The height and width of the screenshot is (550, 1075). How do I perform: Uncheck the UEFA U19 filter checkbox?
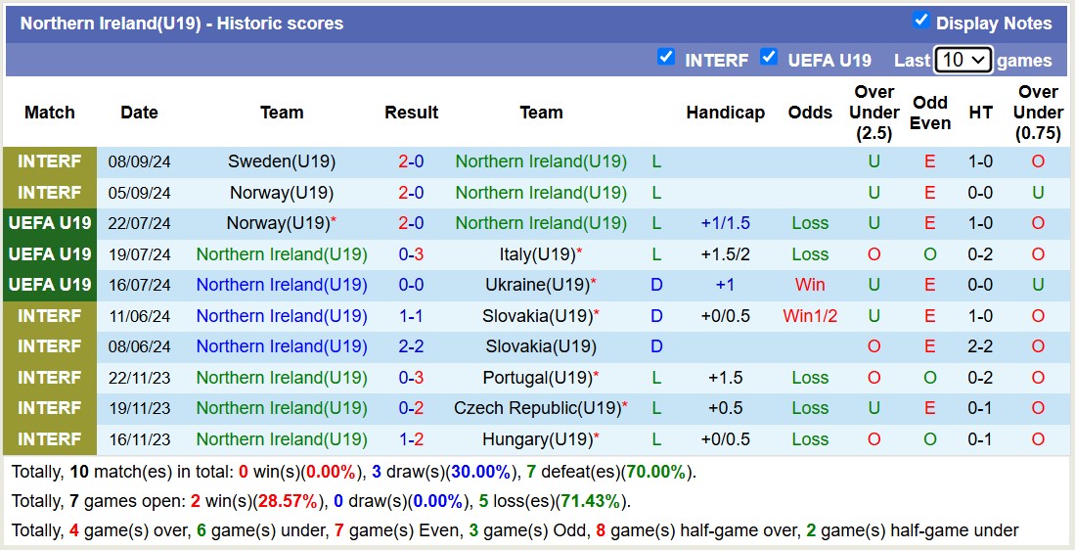pyautogui.click(x=769, y=57)
